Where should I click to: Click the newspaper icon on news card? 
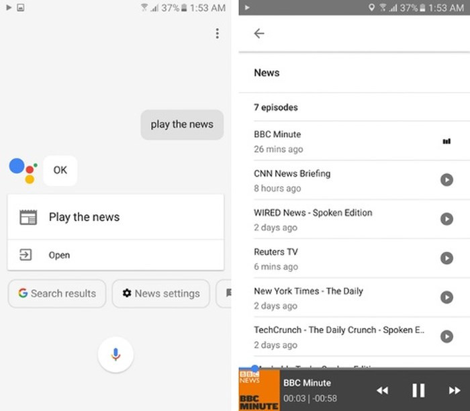28,217
